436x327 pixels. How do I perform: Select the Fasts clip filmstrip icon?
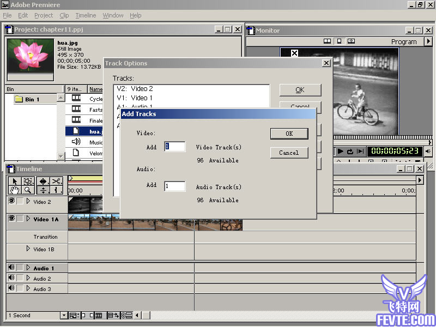click(76, 108)
